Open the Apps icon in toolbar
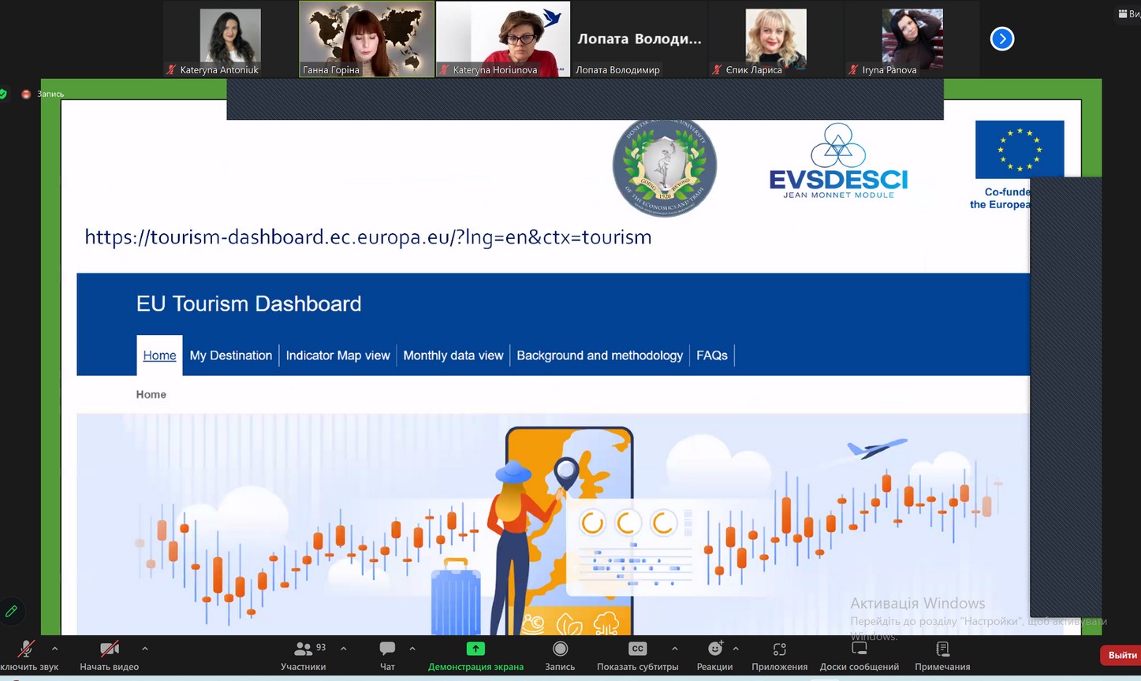This screenshot has width=1141, height=681. coord(779,649)
